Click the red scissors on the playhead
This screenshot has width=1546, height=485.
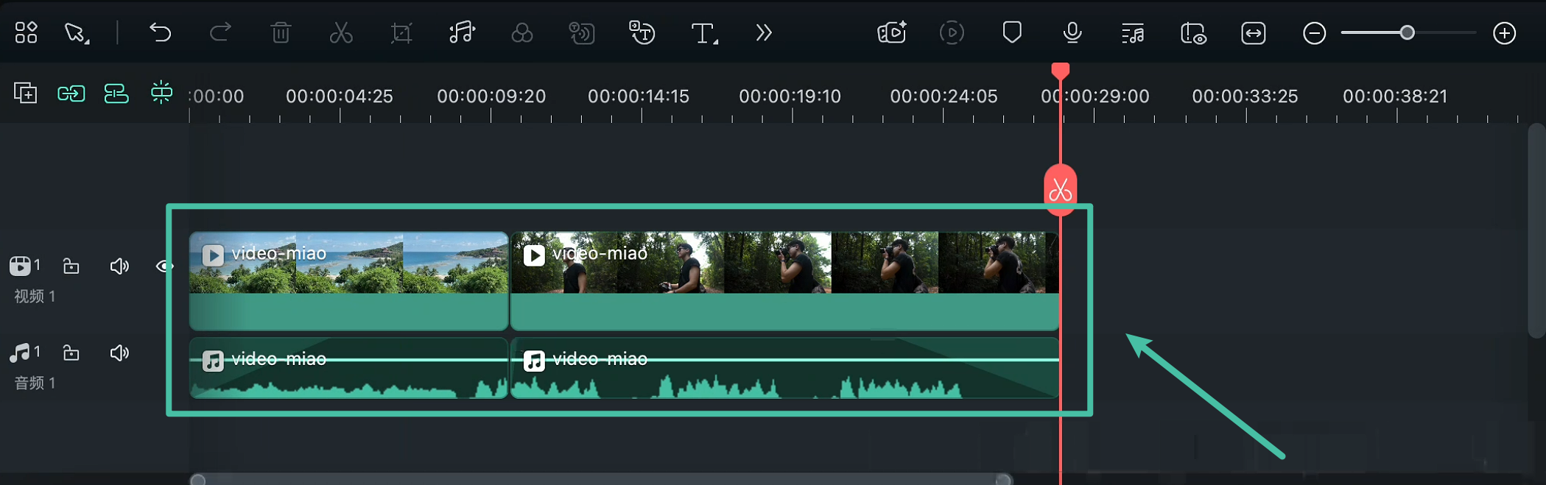[1060, 190]
